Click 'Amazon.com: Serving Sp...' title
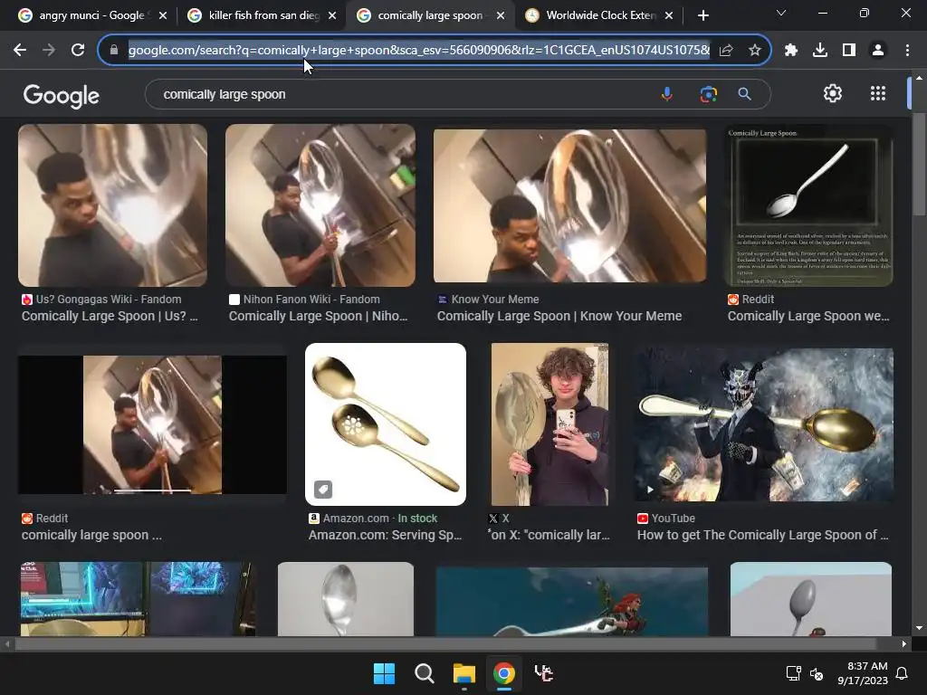Viewport: 927px width, 695px height. click(385, 535)
